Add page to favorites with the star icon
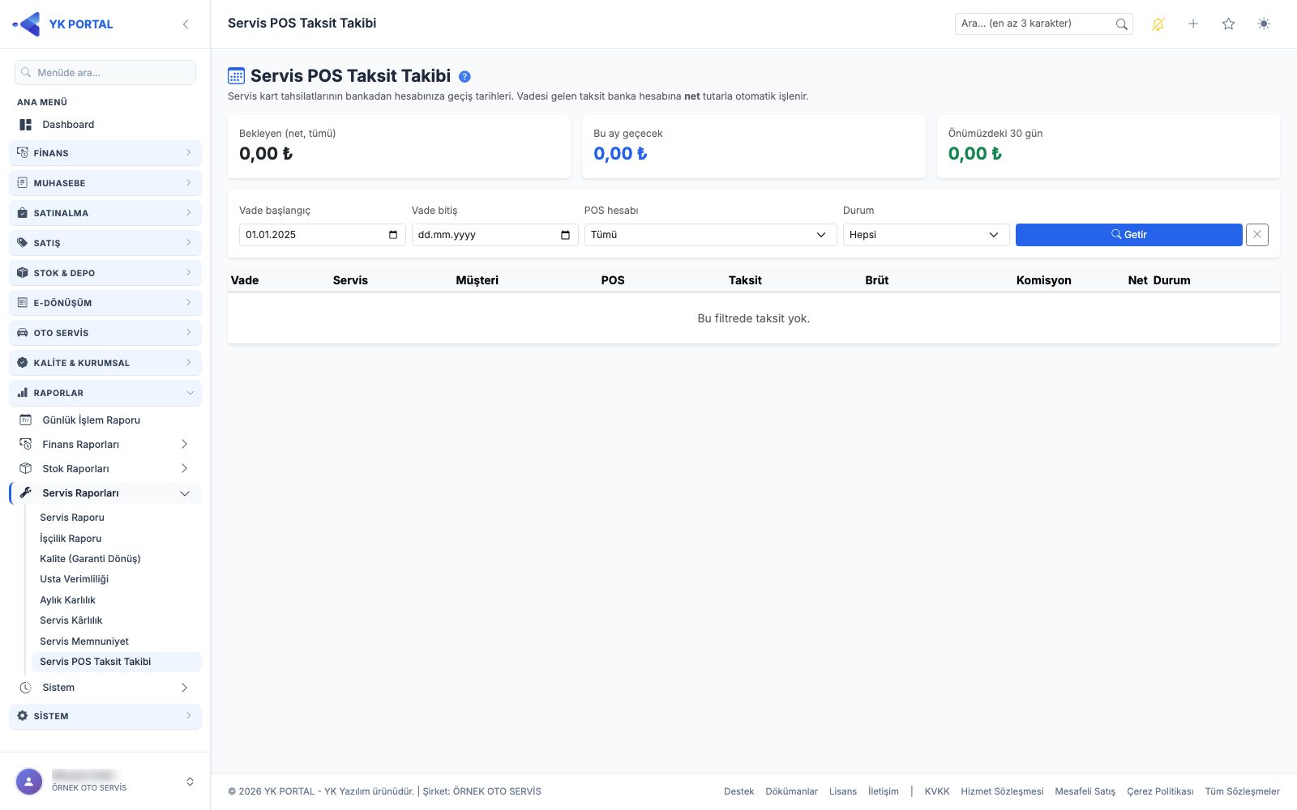This screenshot has width=1297, height=810. point(1229,24)
